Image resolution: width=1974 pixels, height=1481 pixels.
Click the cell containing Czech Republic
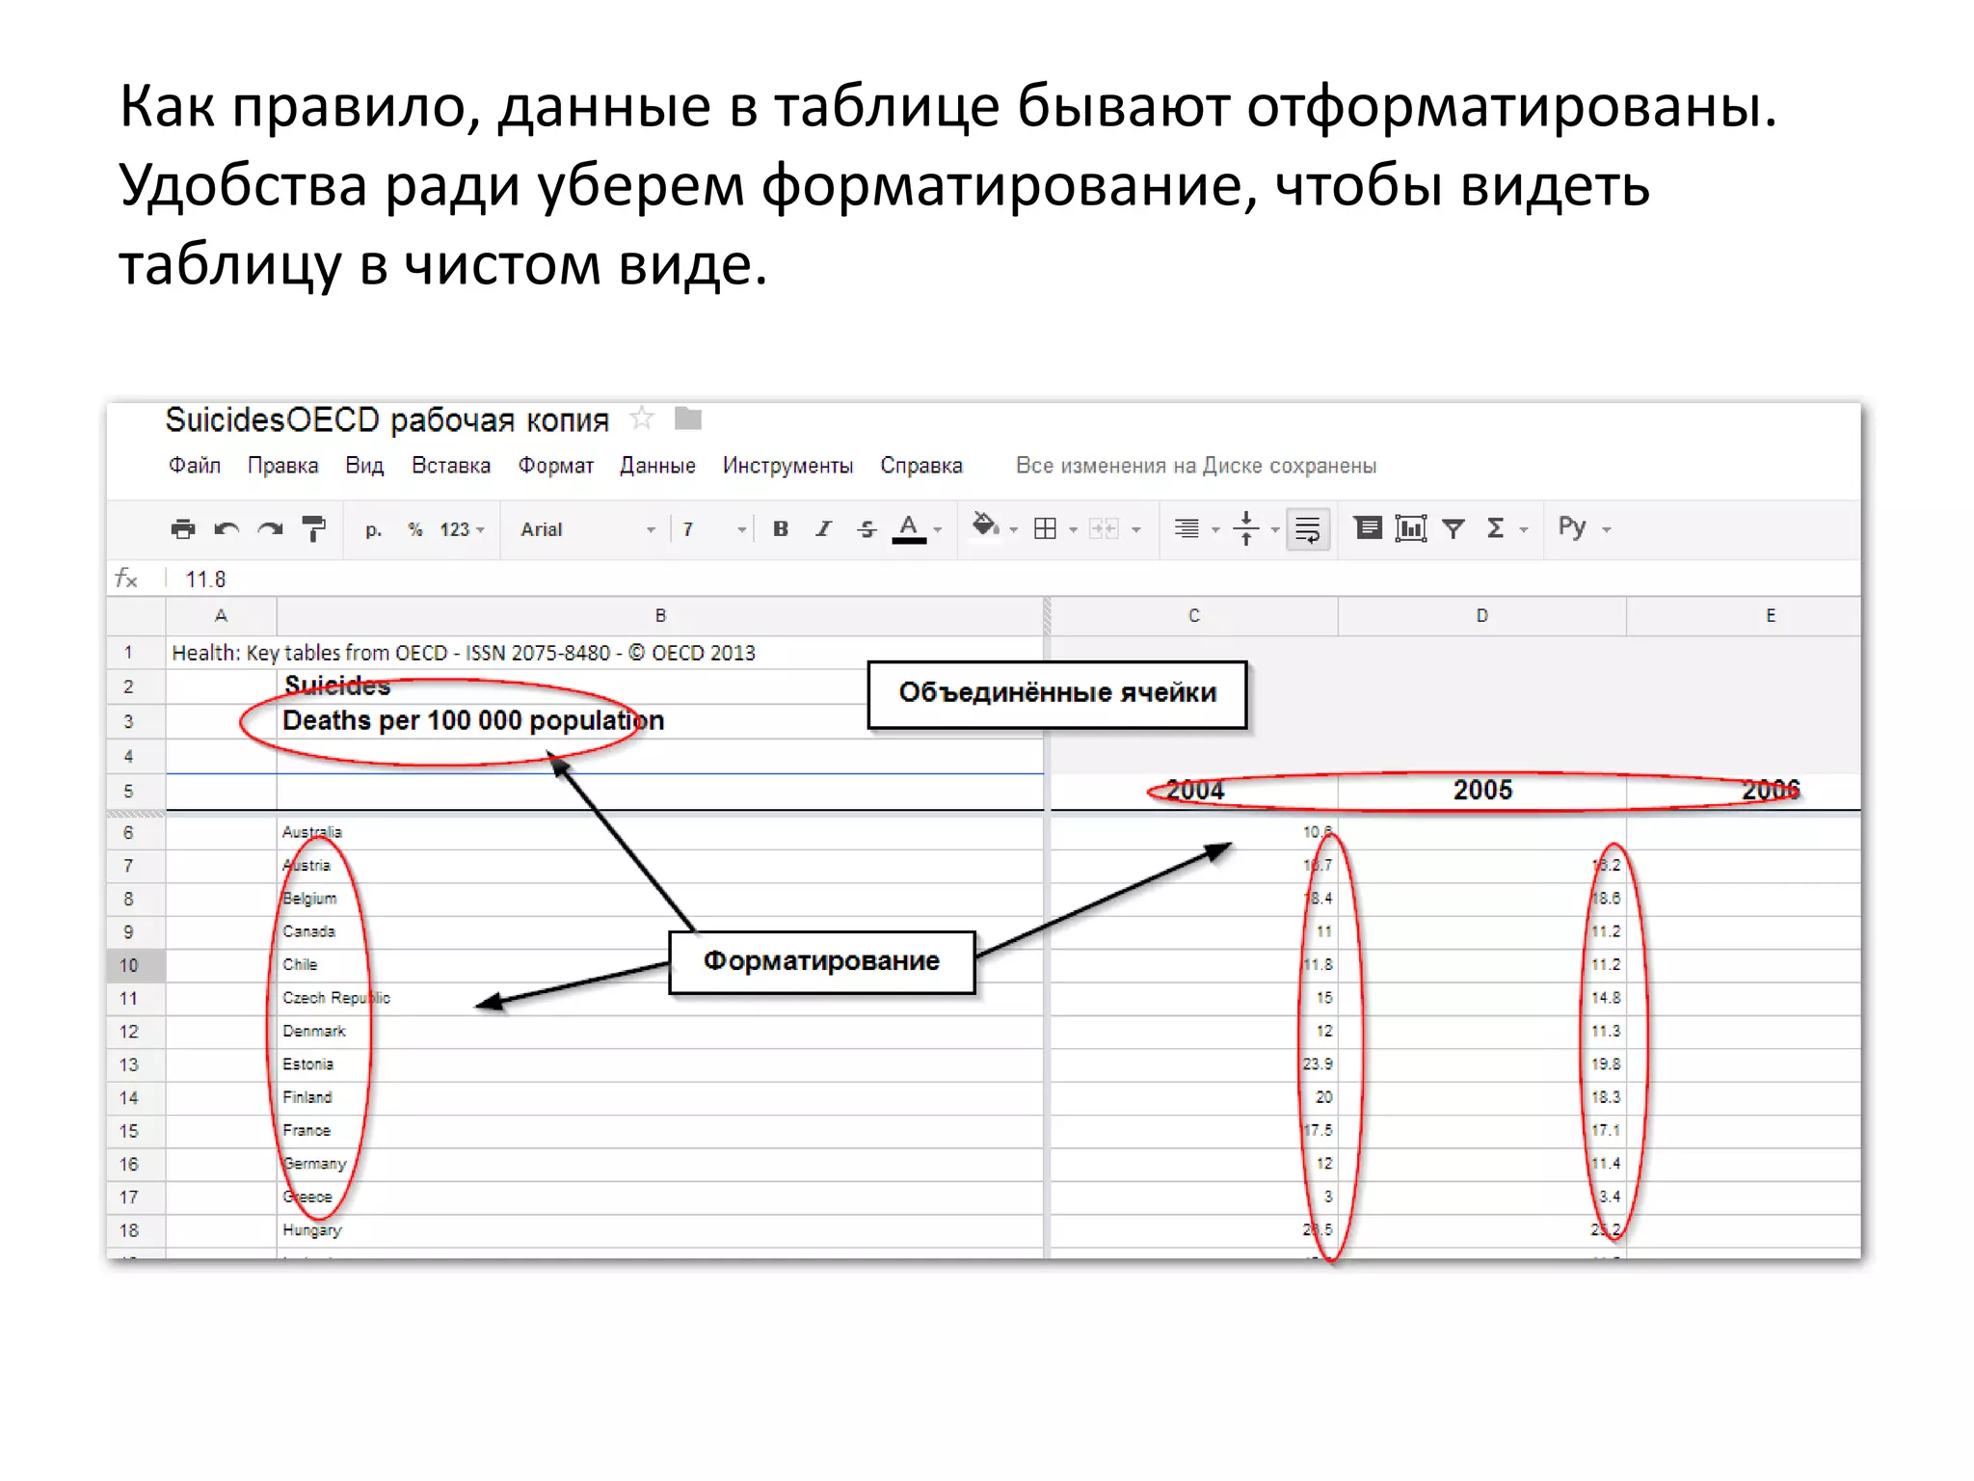(x=660, y=998)
